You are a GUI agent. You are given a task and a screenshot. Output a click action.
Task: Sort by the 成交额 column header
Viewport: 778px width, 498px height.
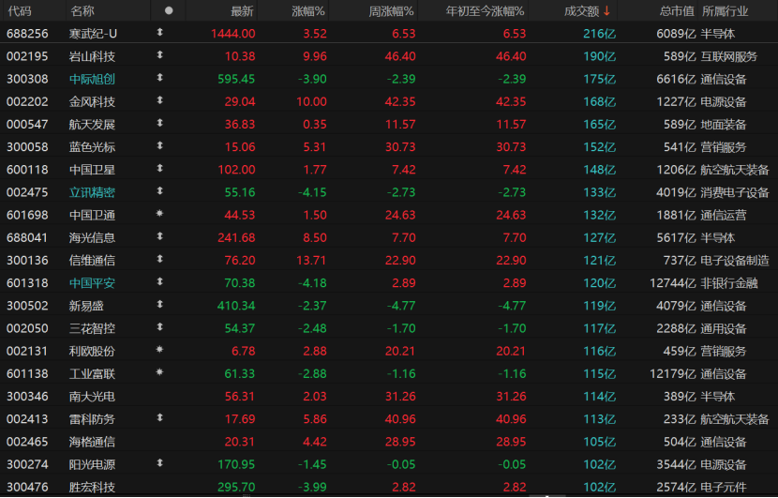pos(581,11)
